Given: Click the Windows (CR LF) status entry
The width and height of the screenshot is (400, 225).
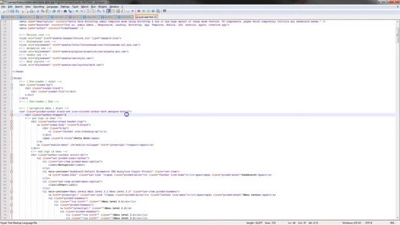Looking at the screenshot, I should click(352, 223).
